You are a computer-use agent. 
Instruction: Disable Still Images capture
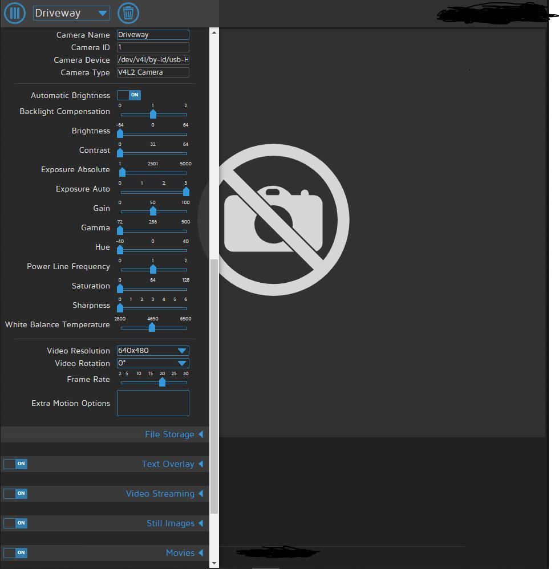pyautogui.click(x=15, y=523)
